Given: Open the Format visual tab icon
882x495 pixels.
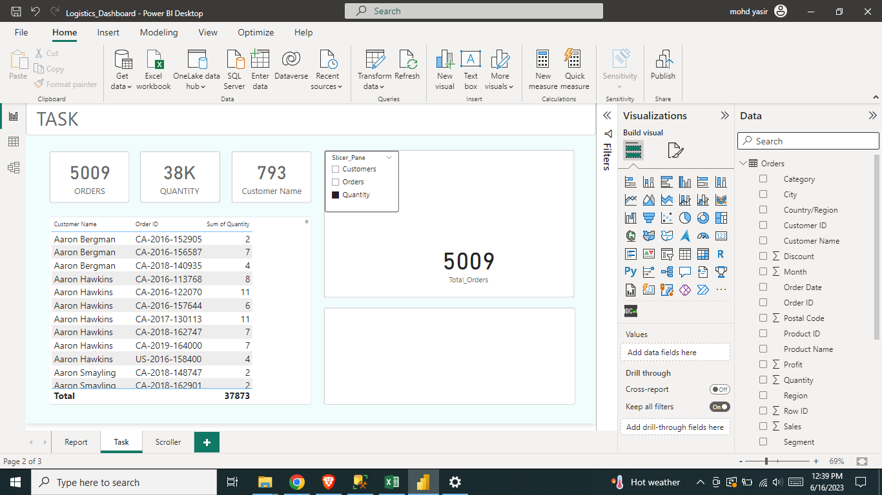Looking at the screenshot, I should [x=675, y=151].
